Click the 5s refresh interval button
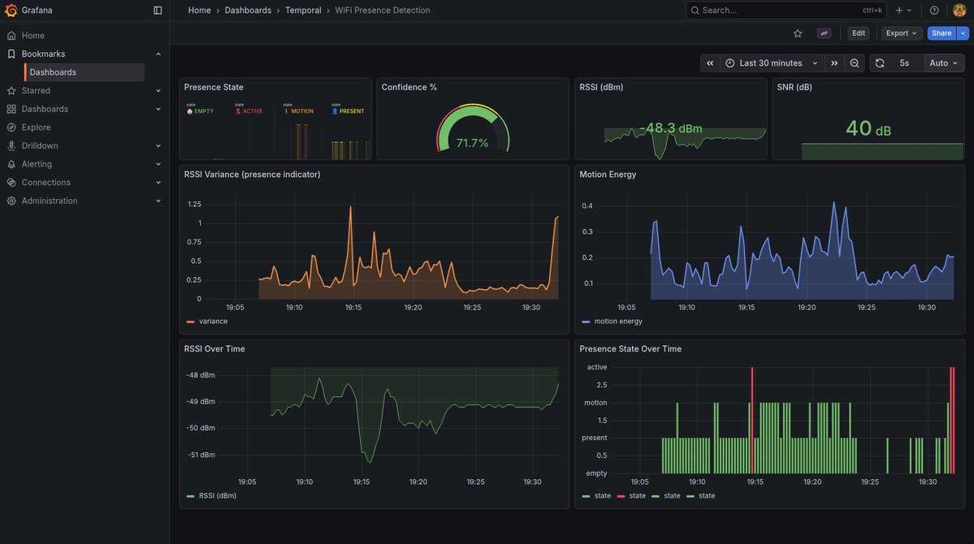974x544 pixels. 904,63
